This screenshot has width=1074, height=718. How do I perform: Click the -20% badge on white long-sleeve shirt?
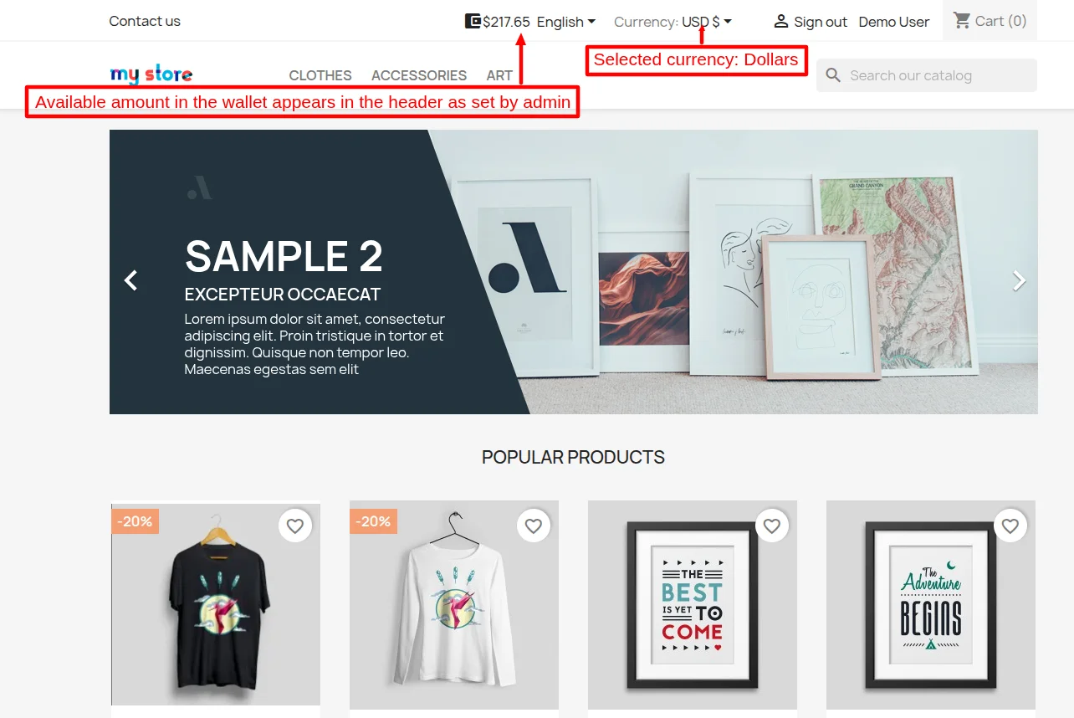373,521
